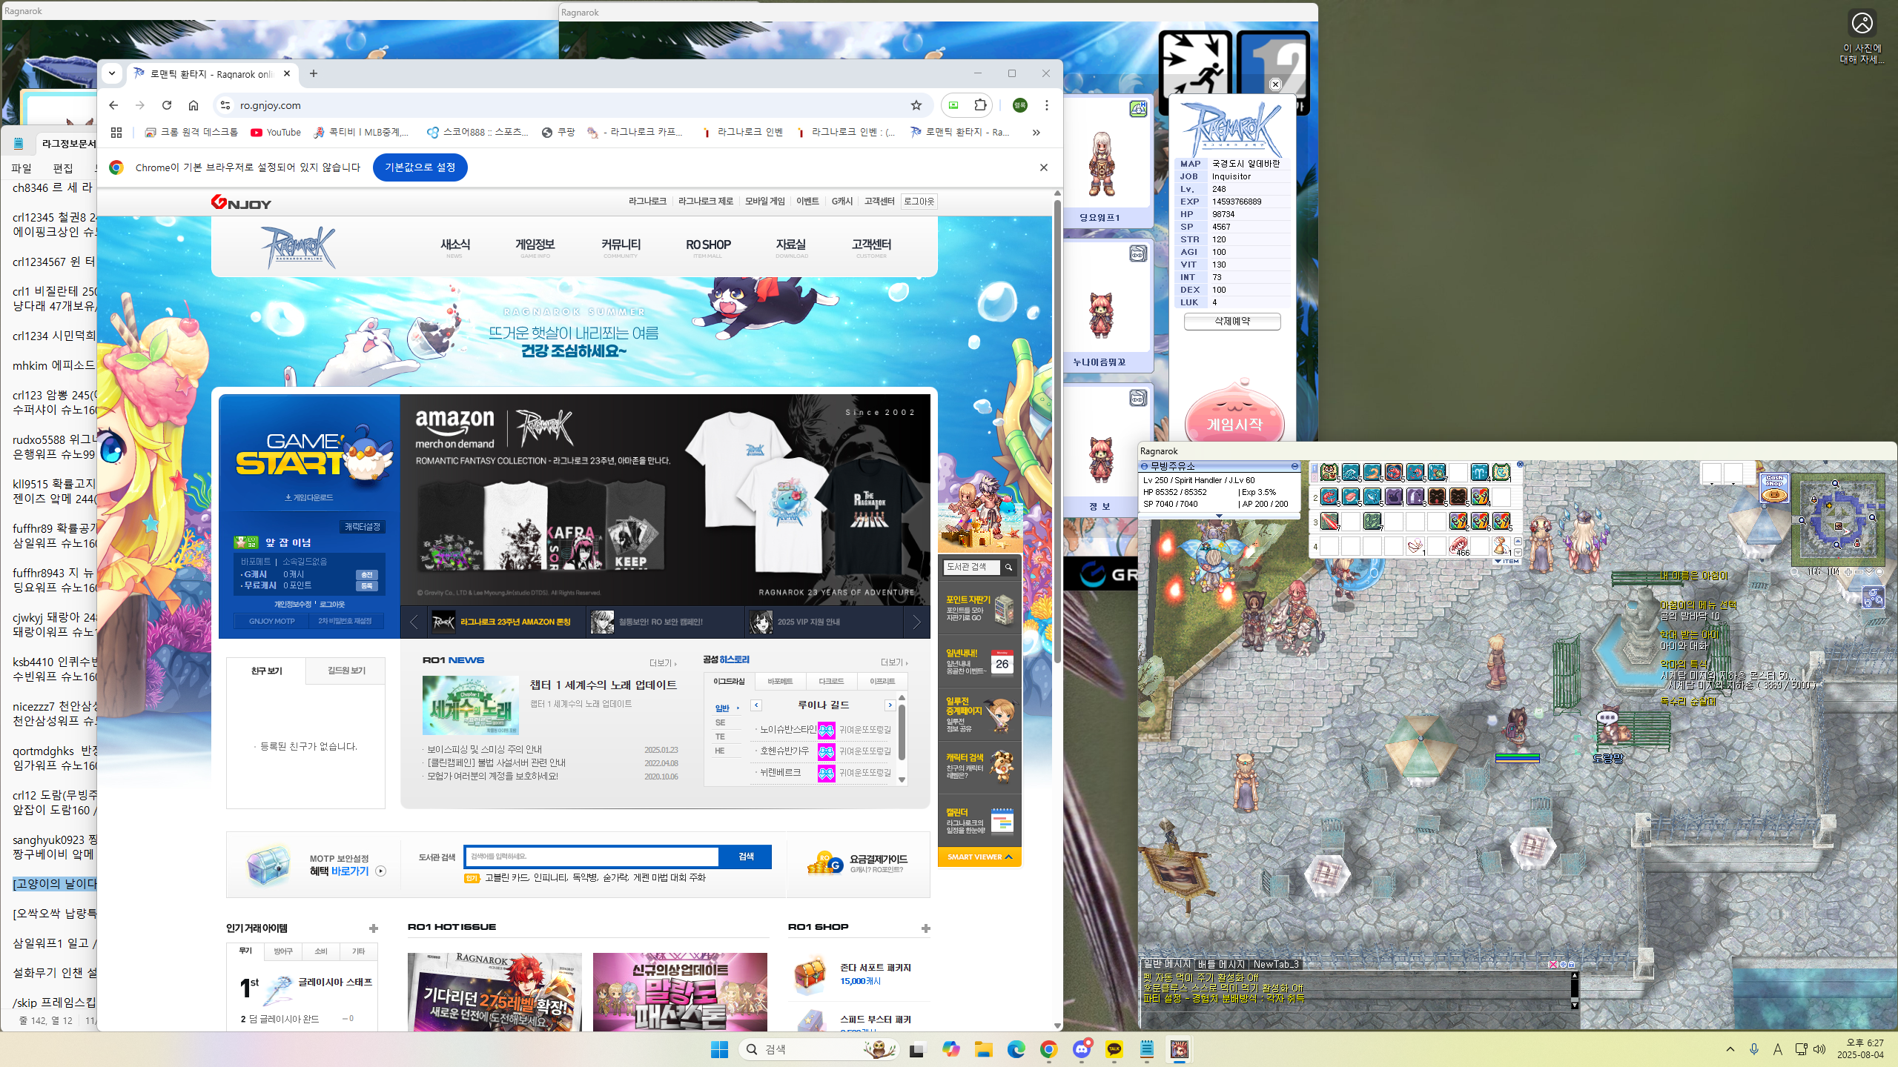Open 캘린더 side panel item
The height and width of the screenshot is (1067, 1898).
[979, 821]
